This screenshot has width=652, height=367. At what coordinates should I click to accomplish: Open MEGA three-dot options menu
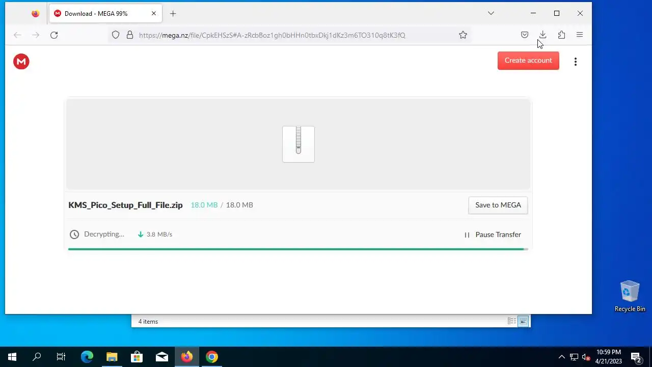[576, 62]
